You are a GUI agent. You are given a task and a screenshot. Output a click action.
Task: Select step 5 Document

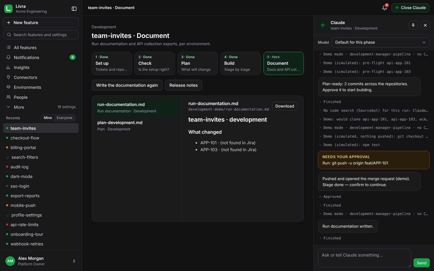[283, 63]
